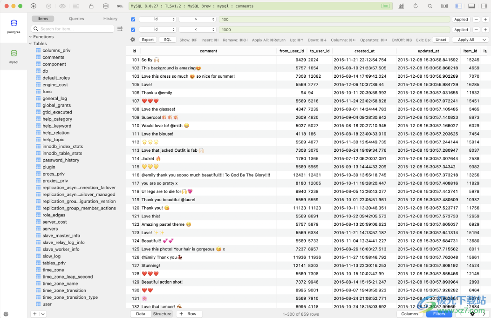Uncheck the second filter row checkbox

coord(133,30)
